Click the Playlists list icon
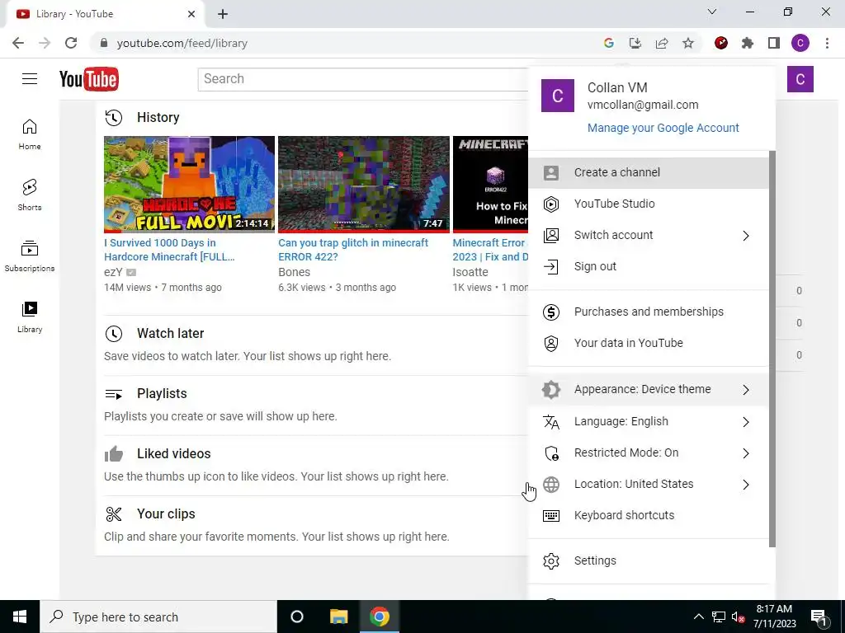 (x=114, y=394)
